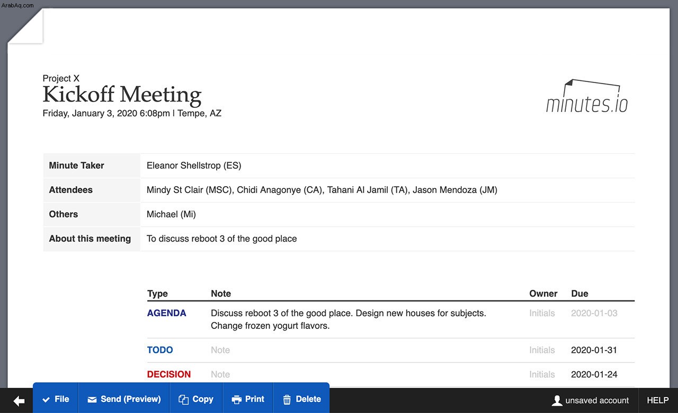This screenshot has width=678, height=413.
Task: Edit the TODO due date 2020-01-31
Action: point(594,350)
